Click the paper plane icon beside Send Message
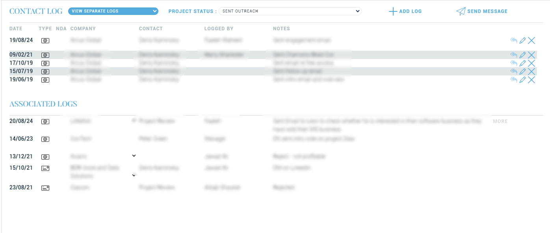The image size is (550, 233). click(461, 11)
